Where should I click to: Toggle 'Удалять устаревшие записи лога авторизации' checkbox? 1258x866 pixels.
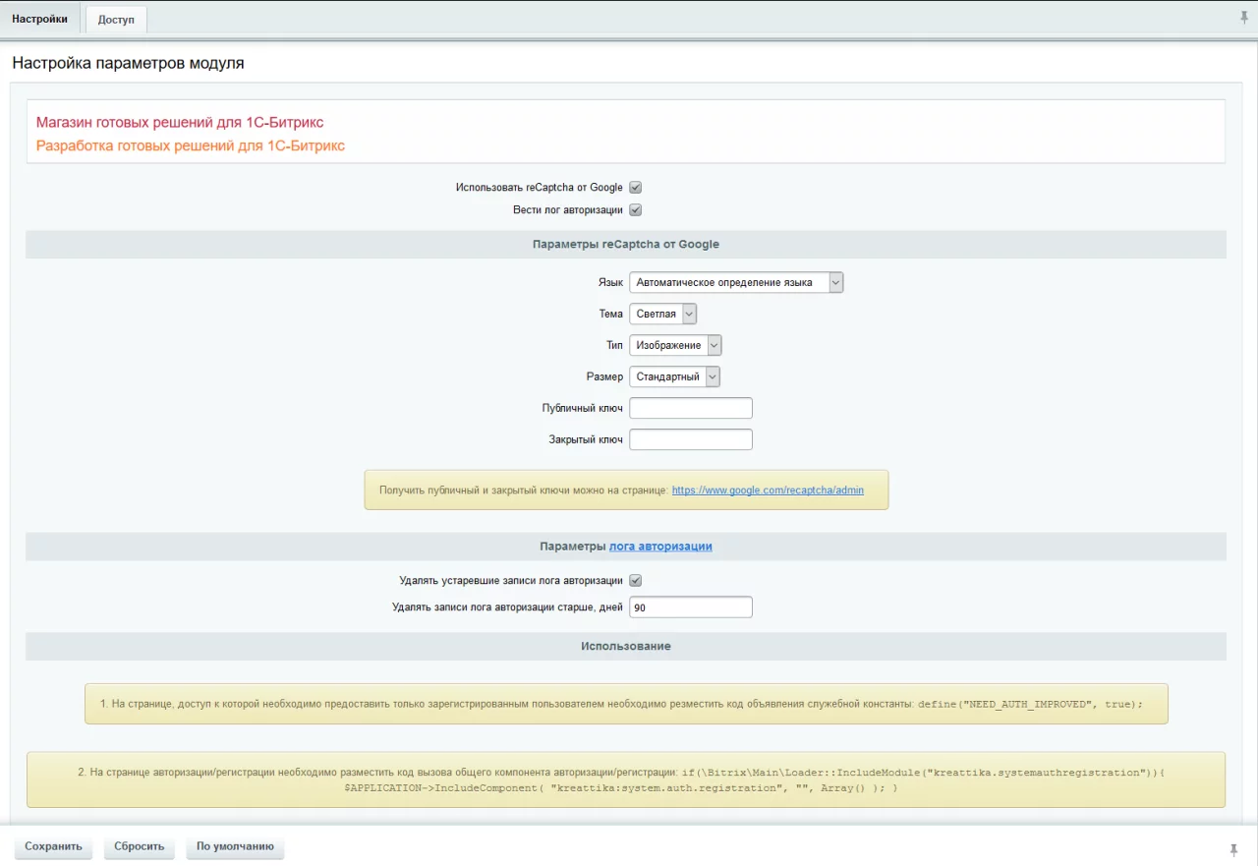[635, 581]
